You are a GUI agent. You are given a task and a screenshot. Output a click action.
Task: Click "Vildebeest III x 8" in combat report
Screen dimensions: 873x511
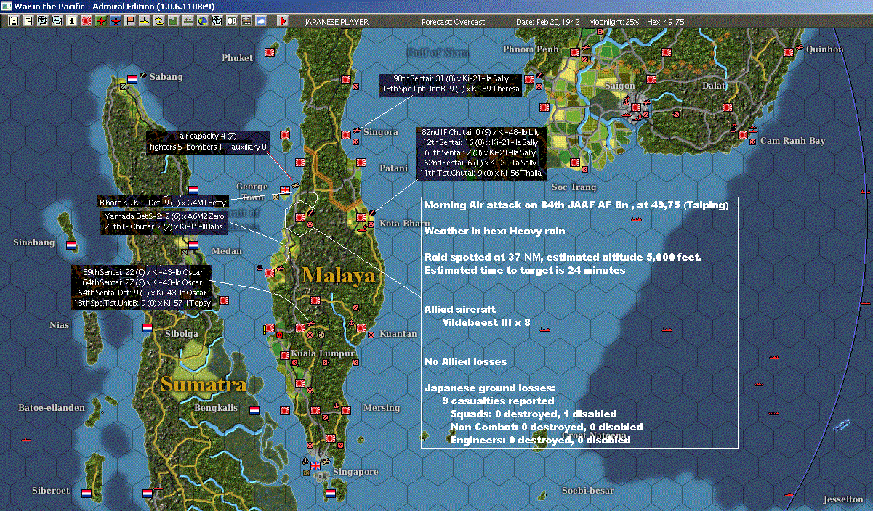click(x=486, y=322)
